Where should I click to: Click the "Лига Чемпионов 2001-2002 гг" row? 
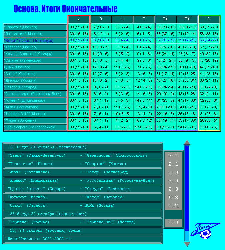click(x=83, y=239)
